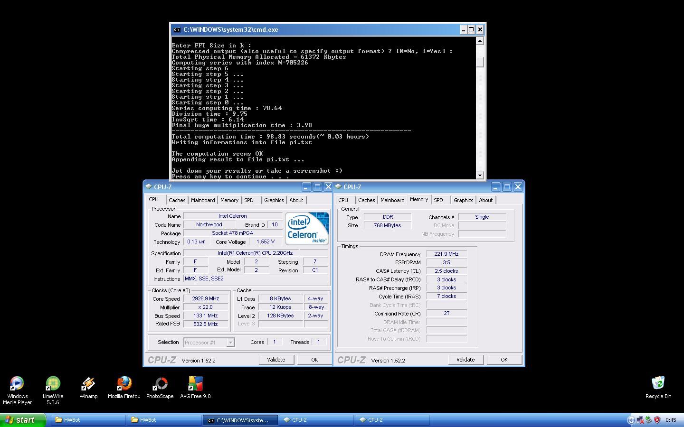
Task: Open Mainboard tab in right CPU-Z window
Action: [x=392, y=200]
